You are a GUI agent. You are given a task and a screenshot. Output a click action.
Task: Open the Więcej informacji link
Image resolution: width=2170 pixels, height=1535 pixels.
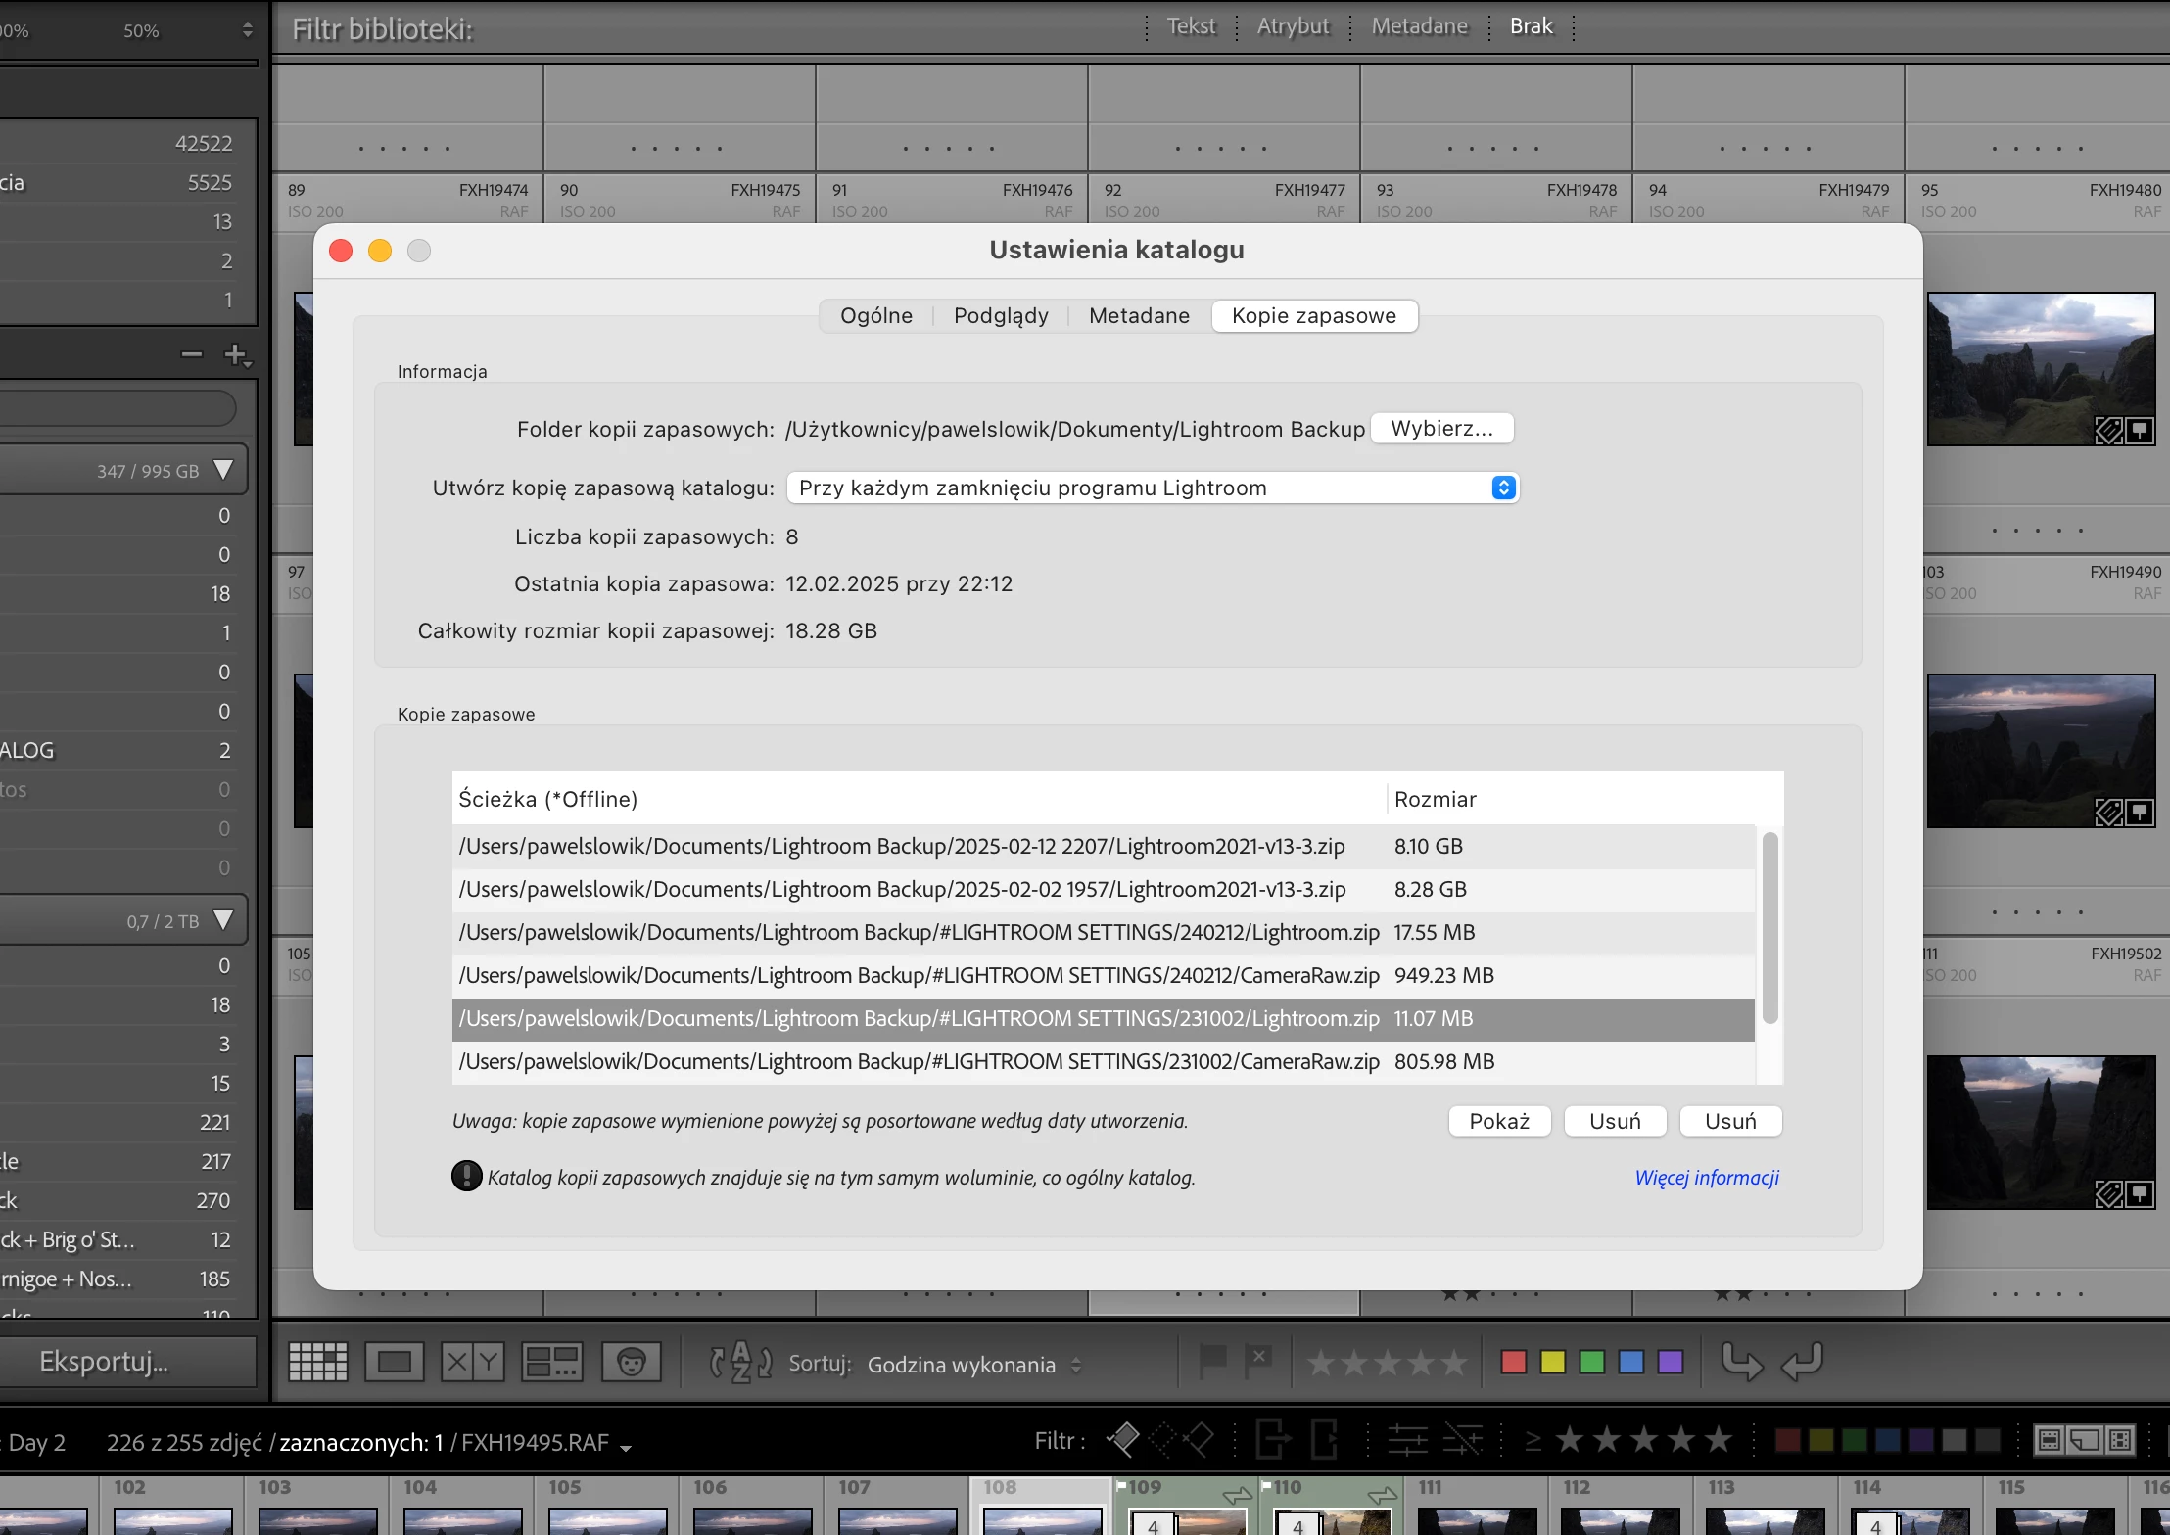1706,1177
